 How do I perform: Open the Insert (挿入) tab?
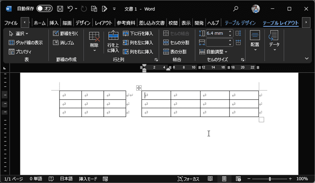pyautogui.click(x=54, y=23)
